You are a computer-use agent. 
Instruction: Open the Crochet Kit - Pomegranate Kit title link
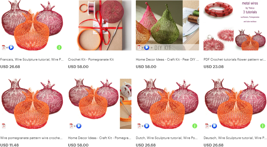[91, 60]
